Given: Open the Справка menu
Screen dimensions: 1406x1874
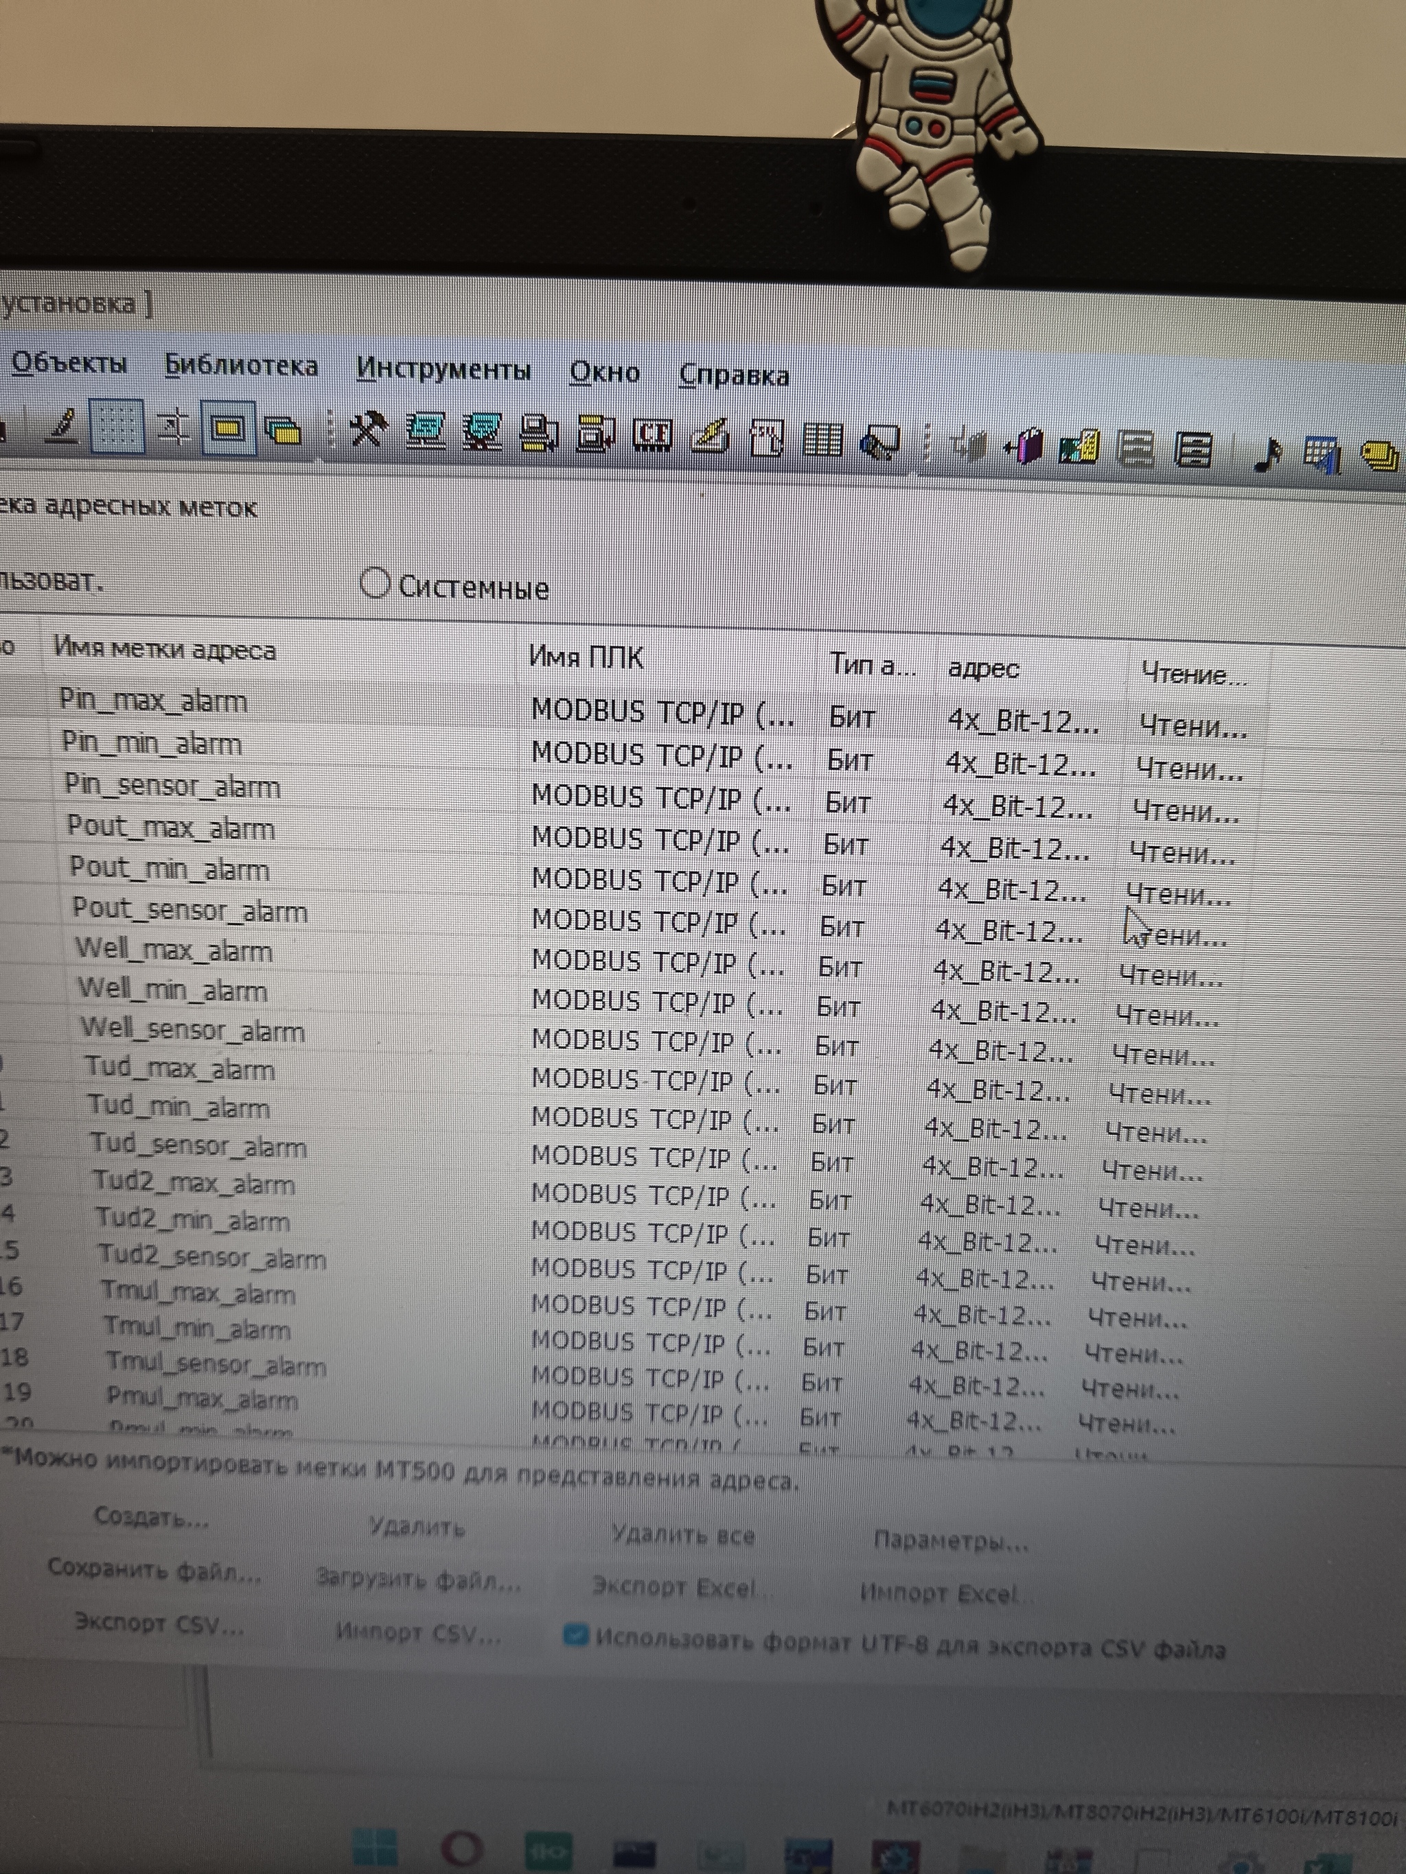Looking at the screenshot, I should coord(734,375).
